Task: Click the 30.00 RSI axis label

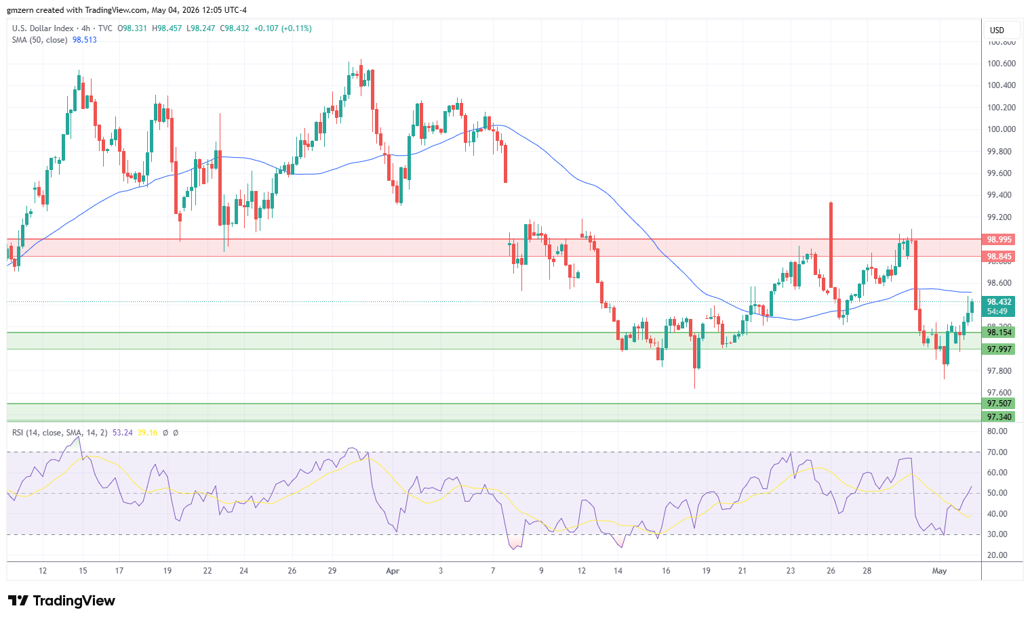Action: pyautogui.click(x=997, y=534)
